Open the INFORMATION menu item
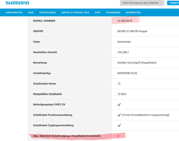This screenshot has width=179, height=141. pyautogui.click(x=133, y=13)
